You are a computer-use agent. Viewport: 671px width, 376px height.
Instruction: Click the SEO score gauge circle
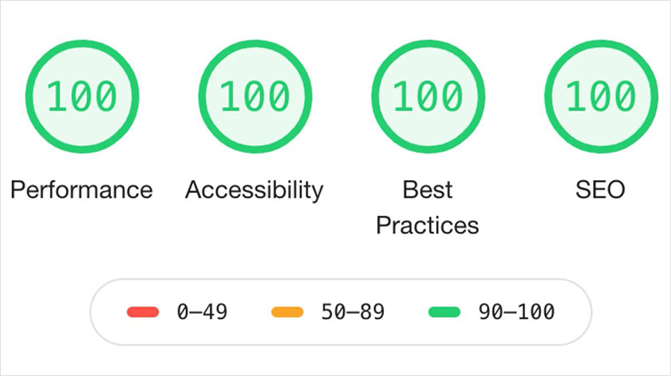(601, 96)
